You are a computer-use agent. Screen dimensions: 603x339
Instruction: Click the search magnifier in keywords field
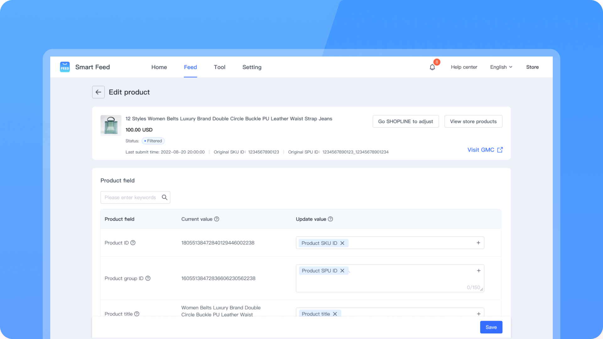coord(164,197)
